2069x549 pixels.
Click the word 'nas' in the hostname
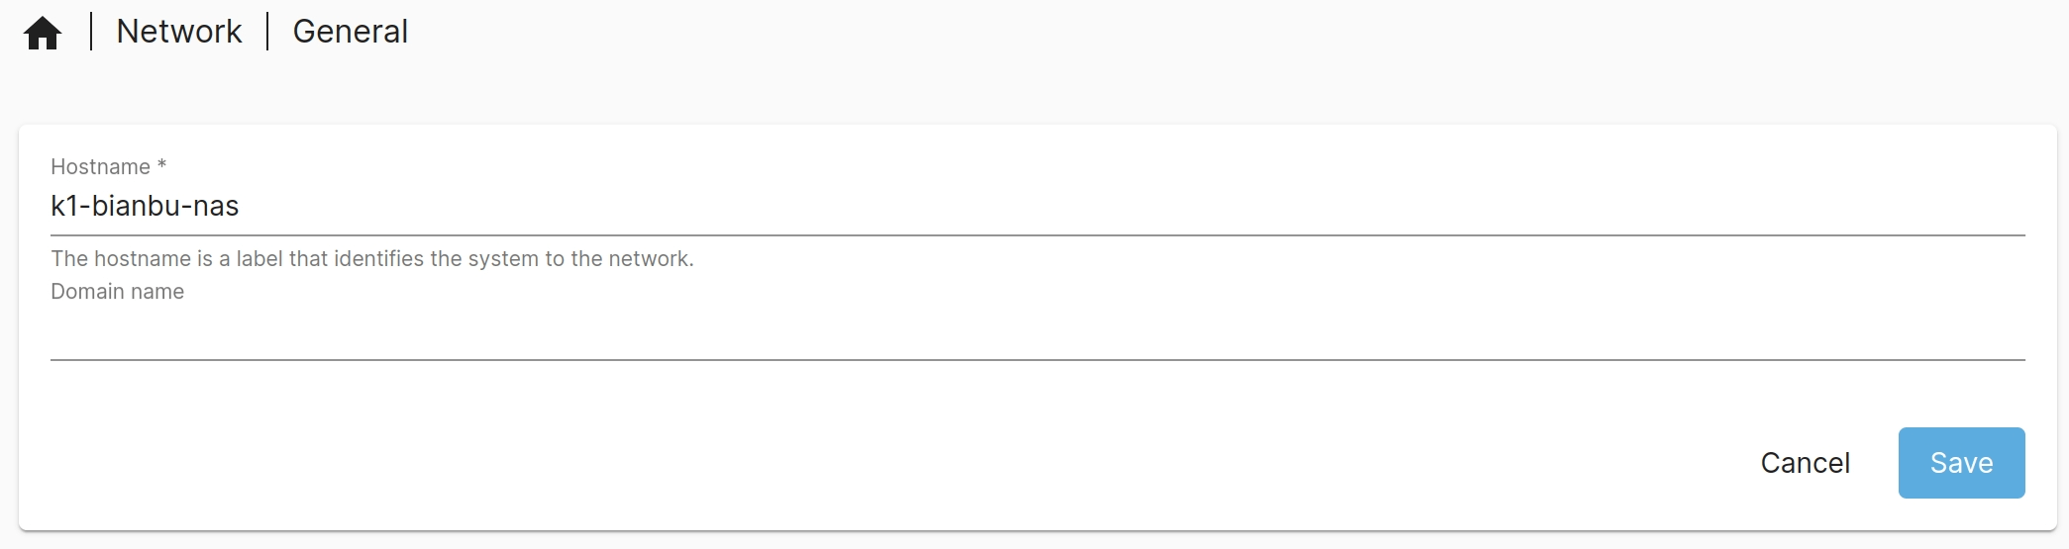tap(216, 207)
